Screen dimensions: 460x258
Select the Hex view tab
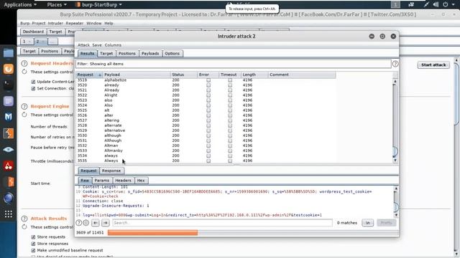point(141,181)
